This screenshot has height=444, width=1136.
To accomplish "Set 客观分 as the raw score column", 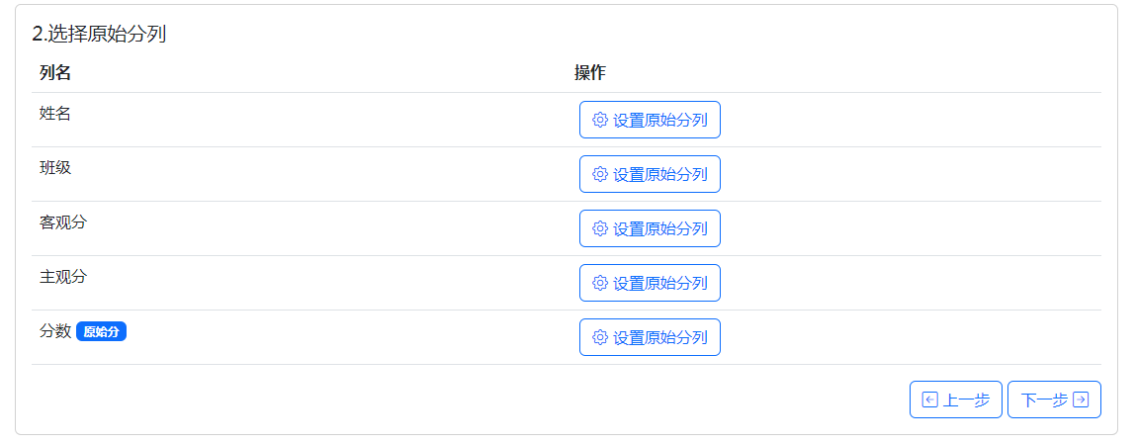I will click(650, 228).
